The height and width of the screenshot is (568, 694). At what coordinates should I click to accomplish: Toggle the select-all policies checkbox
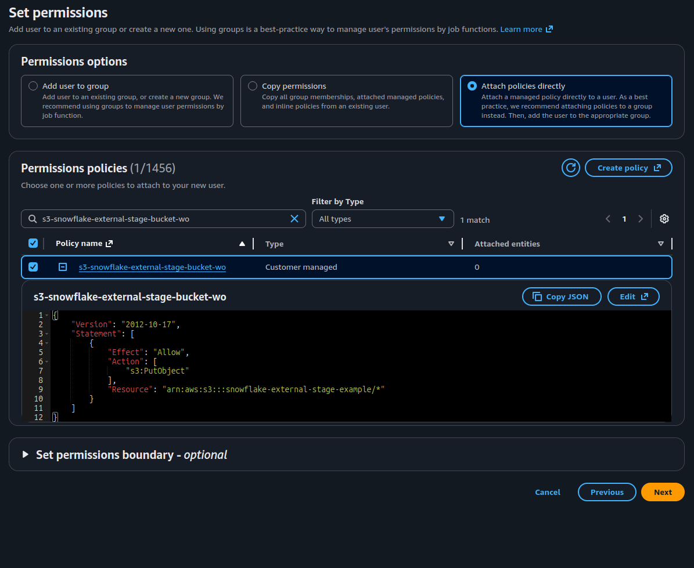tap(33, 243)
